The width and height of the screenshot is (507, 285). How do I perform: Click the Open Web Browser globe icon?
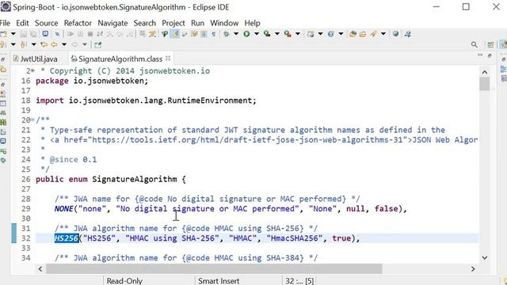(x=395, y=34)
